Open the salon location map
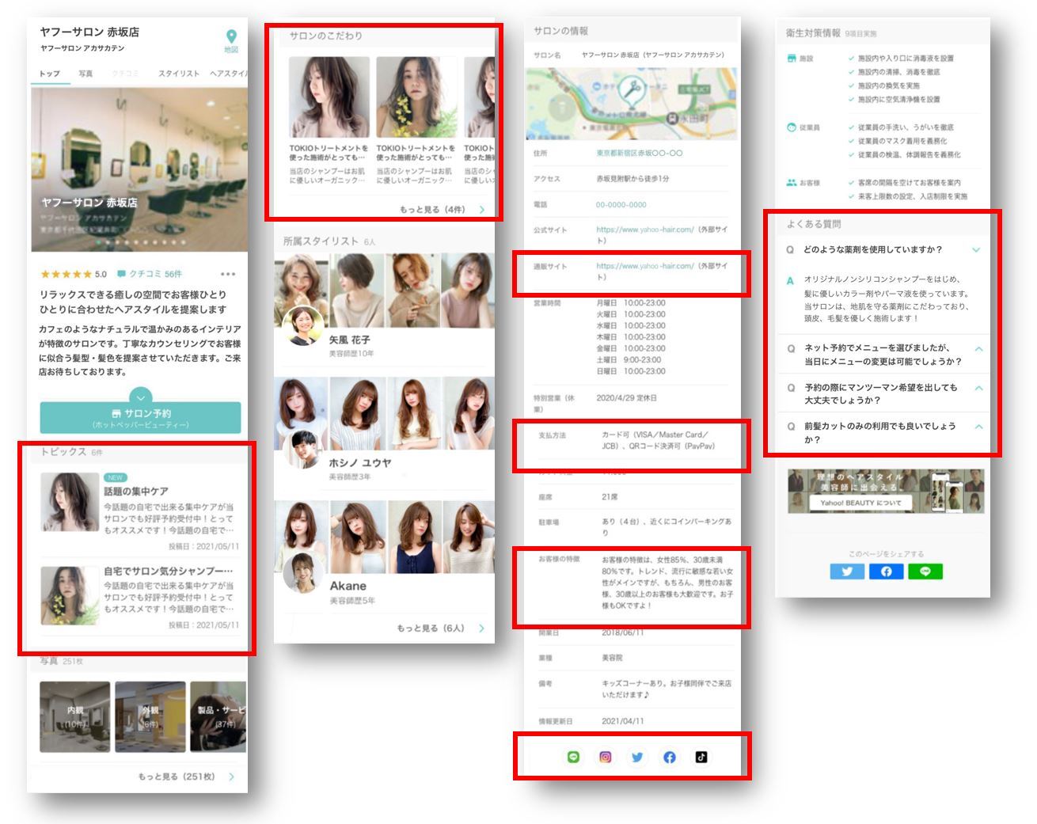This screenshot has height=824, width=1037. click(x=632, y=103)
